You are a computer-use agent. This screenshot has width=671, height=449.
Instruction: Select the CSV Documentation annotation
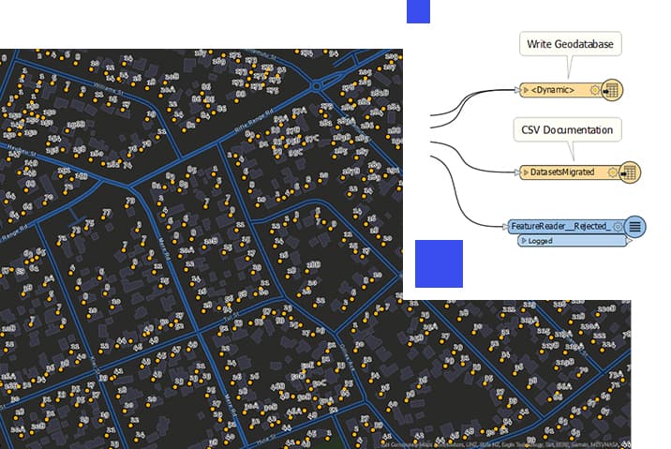pyautogui.click(x=567, y=129)
